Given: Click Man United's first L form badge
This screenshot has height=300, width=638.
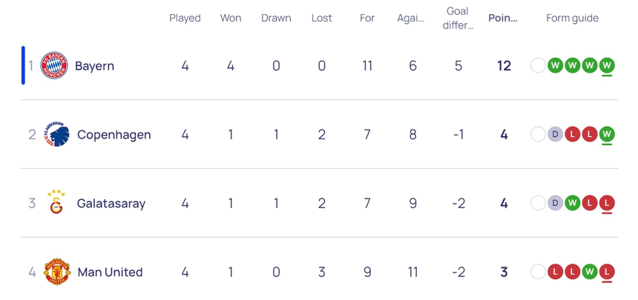Looking at the screenshot, I should click(556, 272).
